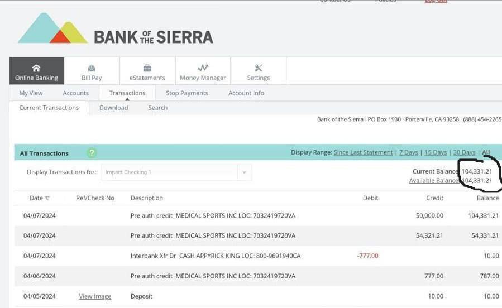Click the Debit column header
Image resolution: width=502 pixels, height=308 pixels.
[x=370, y=198]
